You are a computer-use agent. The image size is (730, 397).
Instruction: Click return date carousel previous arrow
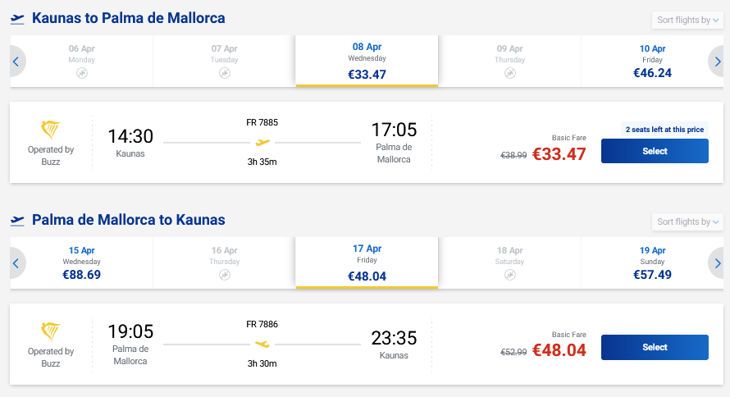16,263
